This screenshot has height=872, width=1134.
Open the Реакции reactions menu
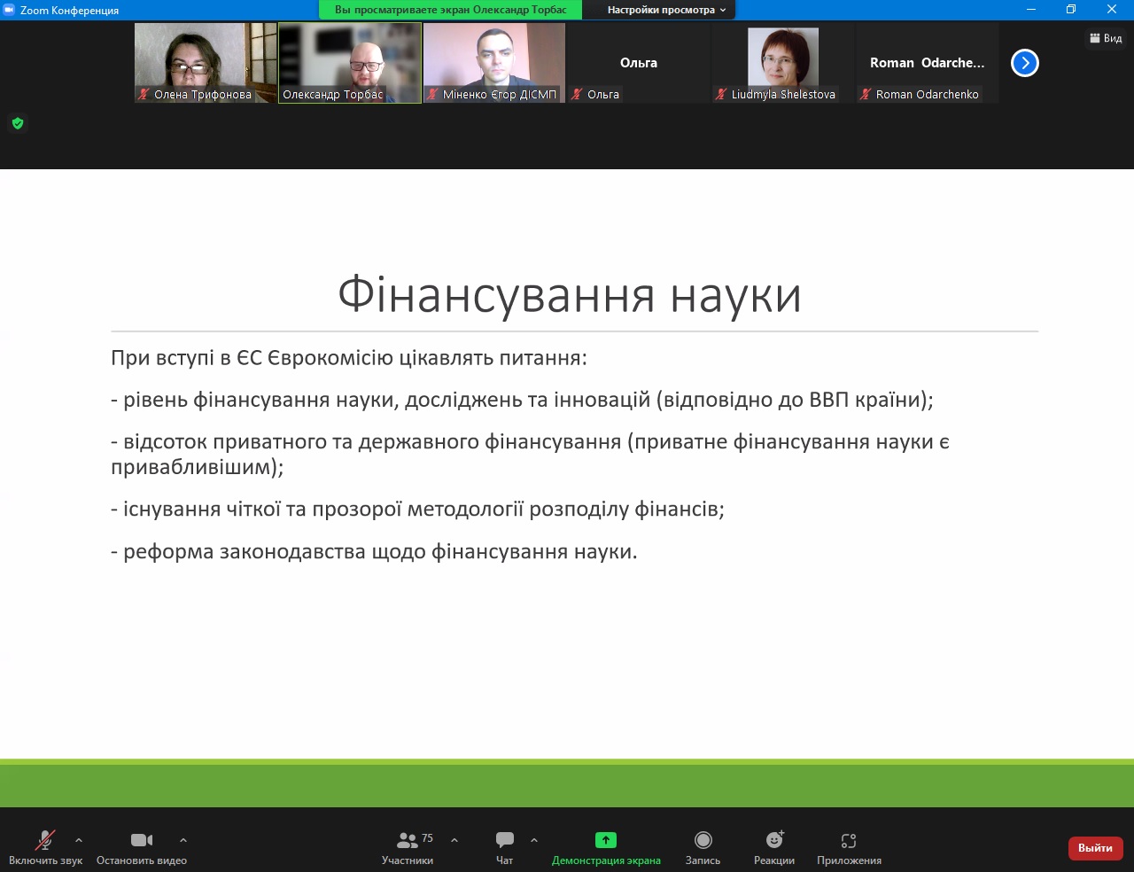coord(774,846)
